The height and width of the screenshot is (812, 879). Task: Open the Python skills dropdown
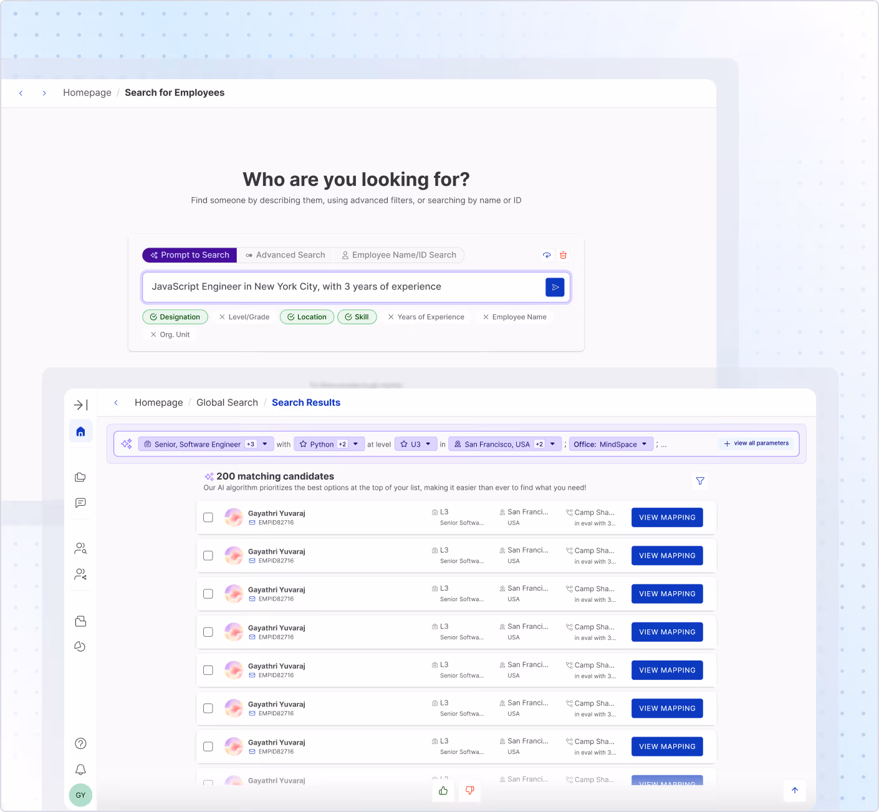(x=356, y=443)
